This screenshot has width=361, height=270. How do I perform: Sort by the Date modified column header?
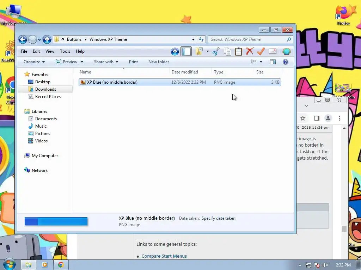tap(190, 72)
